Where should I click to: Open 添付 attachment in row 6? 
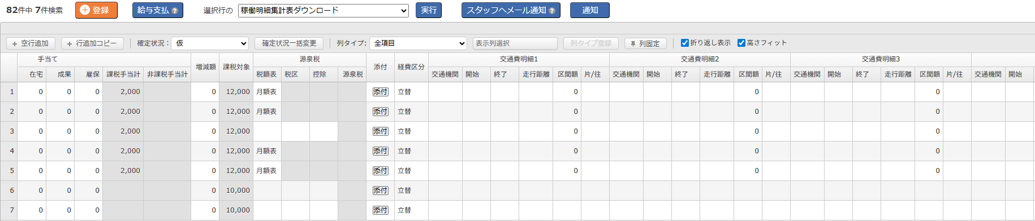[380, 191]
